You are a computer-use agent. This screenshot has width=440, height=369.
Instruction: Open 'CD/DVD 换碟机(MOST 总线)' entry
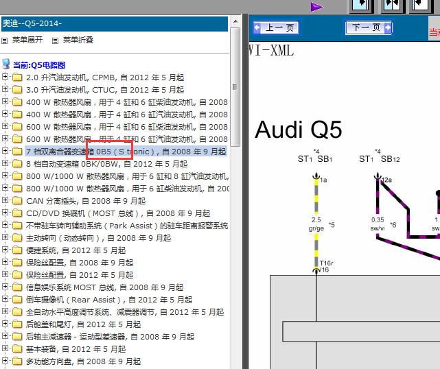pyautogui.click(x=118, y=213)
